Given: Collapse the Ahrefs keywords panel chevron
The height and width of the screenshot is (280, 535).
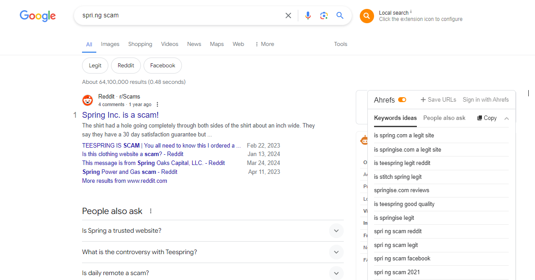Looking at the screenshot, I should point(506,118).
